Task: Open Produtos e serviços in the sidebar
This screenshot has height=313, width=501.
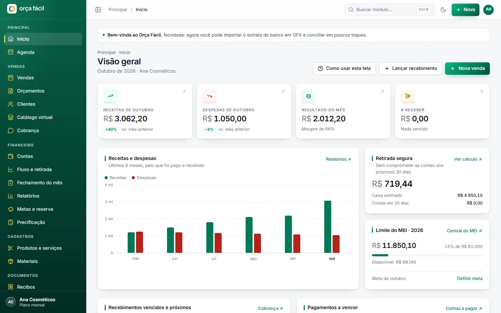Action: (43, 248)
